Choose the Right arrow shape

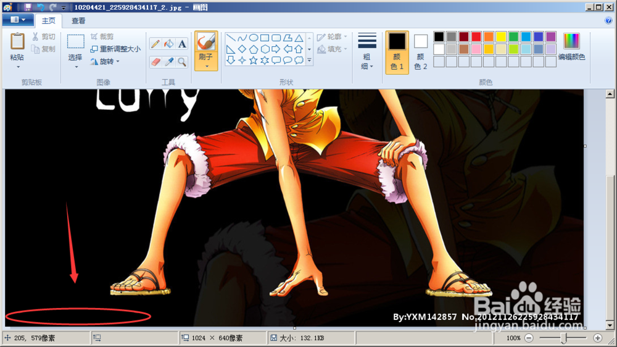pyautogui.click(x=276, y=49)
